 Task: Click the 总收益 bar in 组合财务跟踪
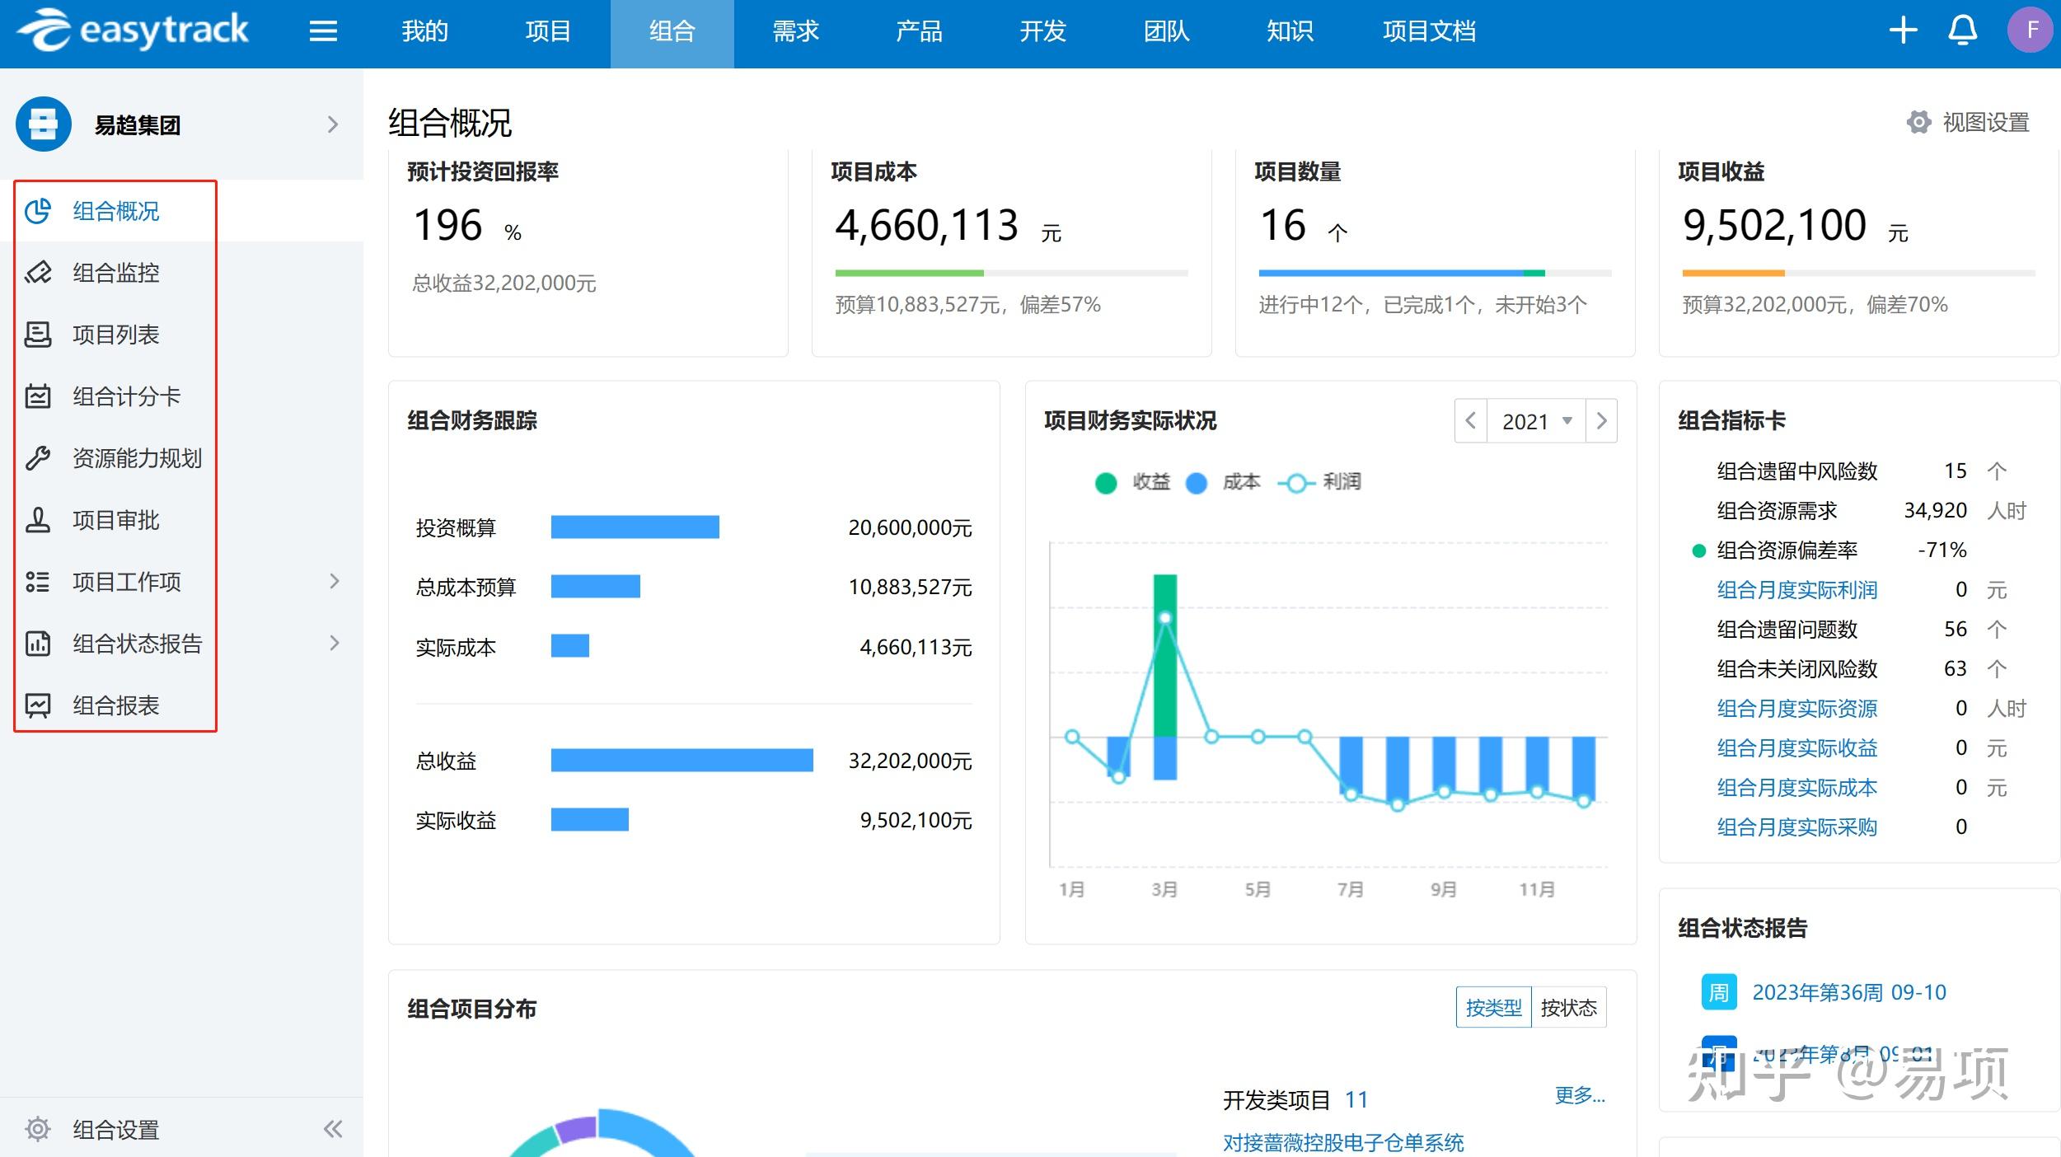click(x=682, y=760)
